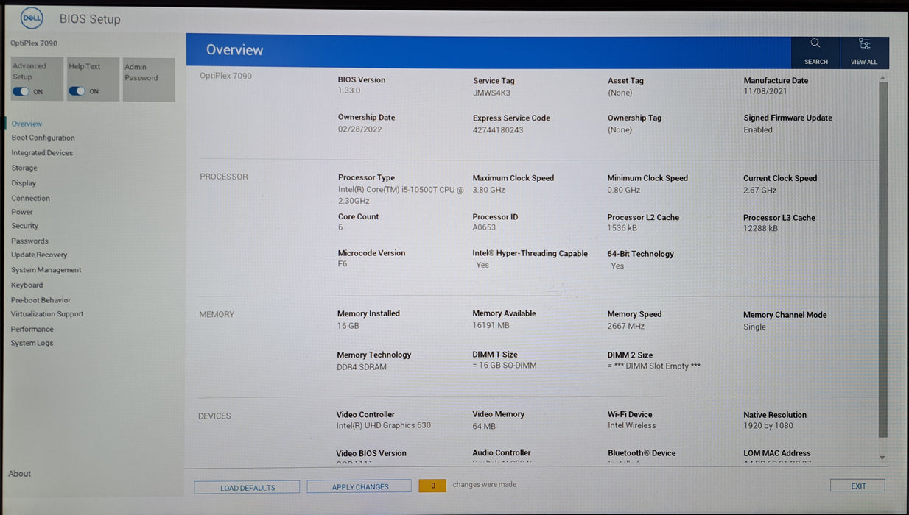
Task: Select DIMM Slot Empty value
Action: coord(654,366)
